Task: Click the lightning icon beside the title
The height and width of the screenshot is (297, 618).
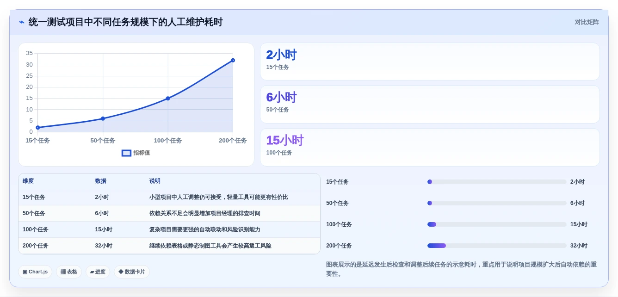Action: tap(22, 22)
